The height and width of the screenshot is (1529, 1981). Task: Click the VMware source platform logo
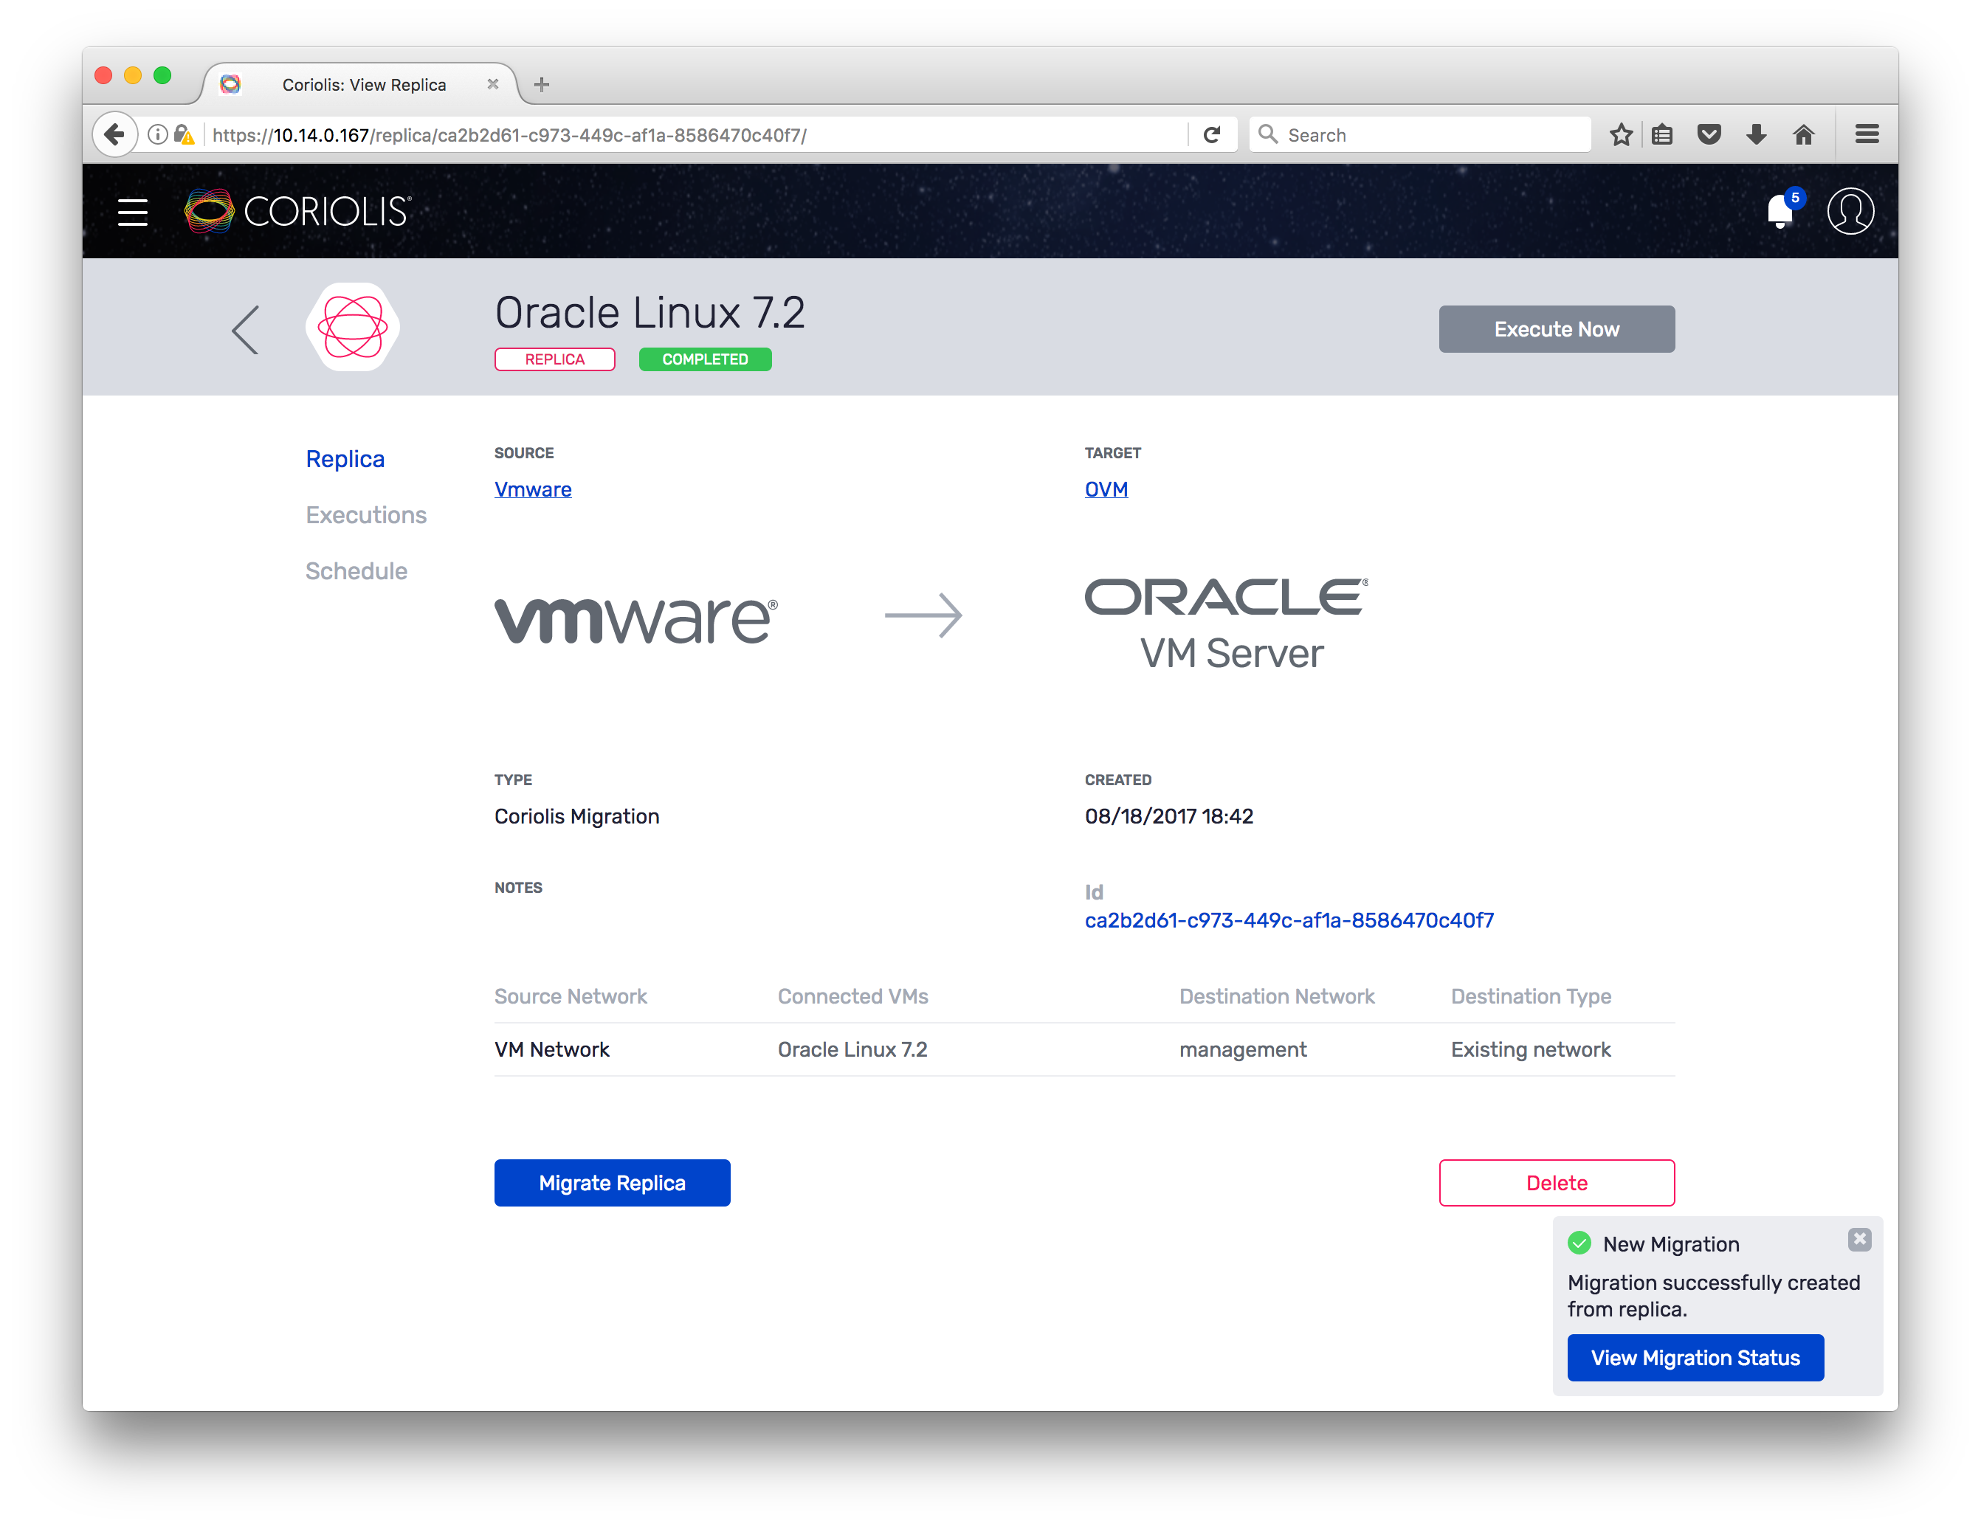[x=635, y=619]
